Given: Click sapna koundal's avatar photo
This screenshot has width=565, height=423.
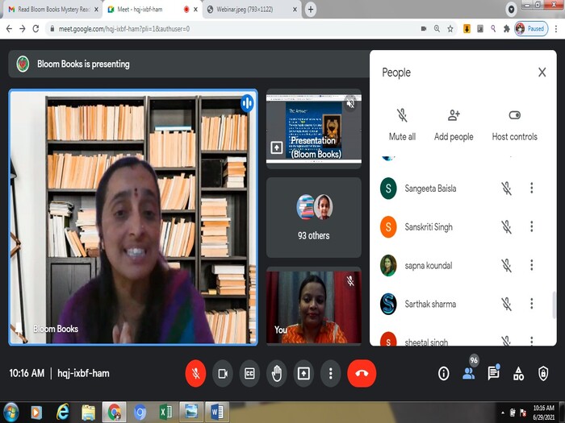Looking at the screenshot, I should click(x=388, y=265).
